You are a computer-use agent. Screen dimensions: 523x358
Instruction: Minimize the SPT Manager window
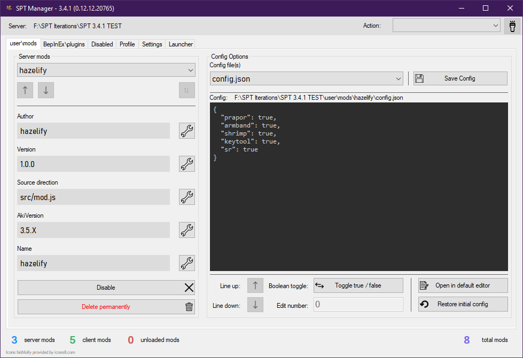461,8
